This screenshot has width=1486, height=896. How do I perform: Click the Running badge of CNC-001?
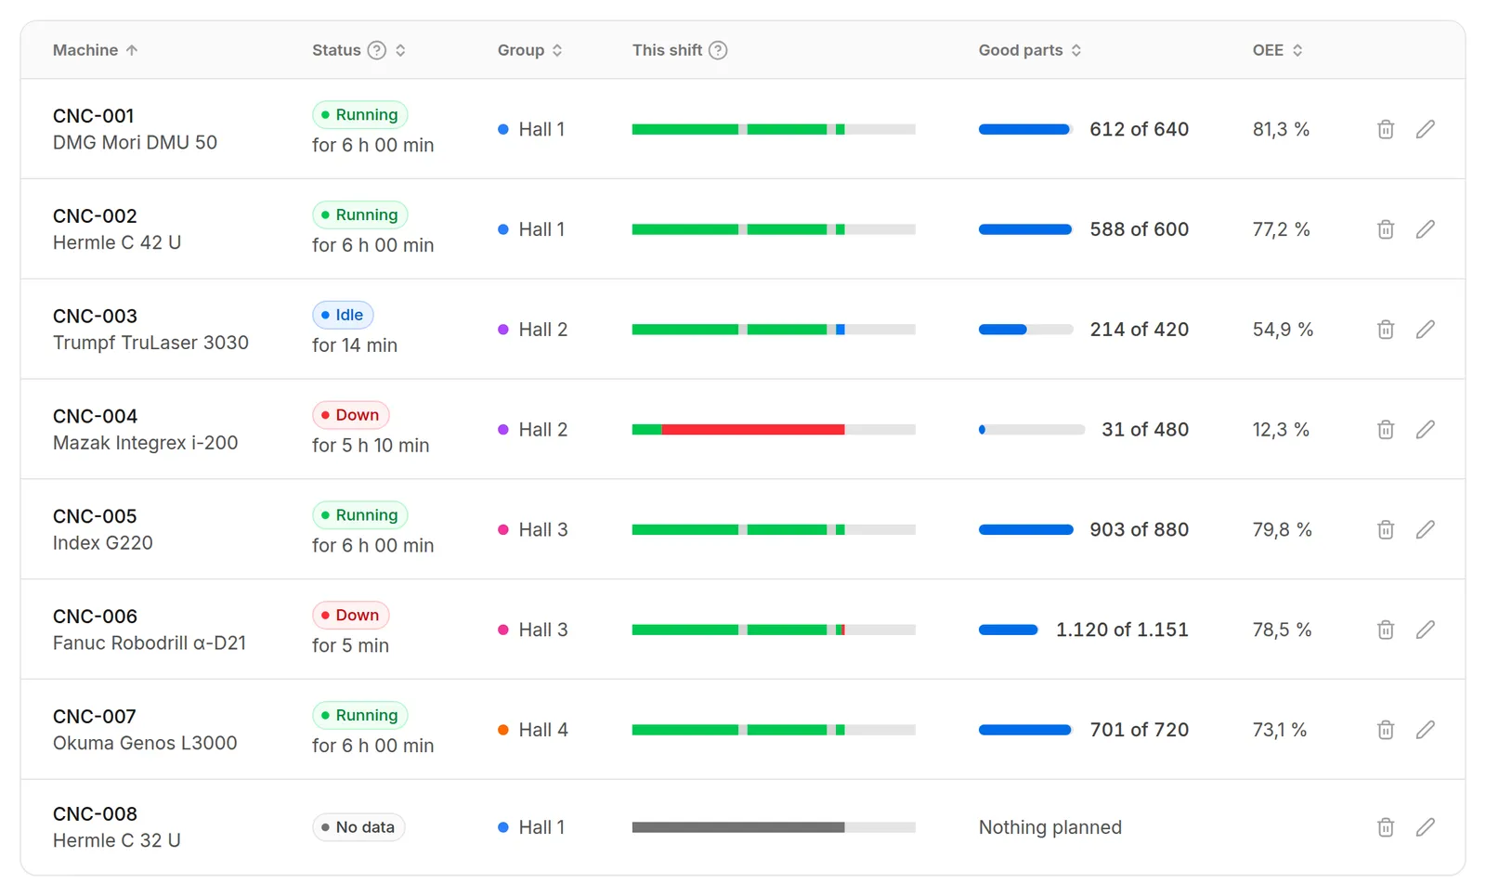point(359,115)
